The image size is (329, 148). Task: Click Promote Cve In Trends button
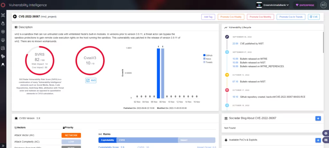[291, 17]
